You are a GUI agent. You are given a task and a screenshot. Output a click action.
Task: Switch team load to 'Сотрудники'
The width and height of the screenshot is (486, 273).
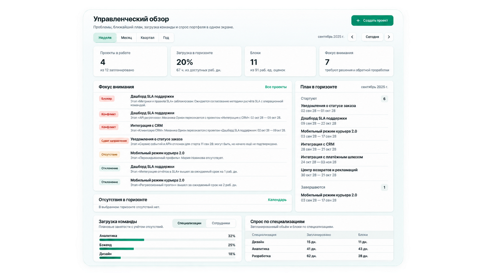(221, 223)
